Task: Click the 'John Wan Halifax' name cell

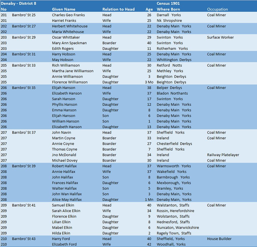Action: point(67,194)
